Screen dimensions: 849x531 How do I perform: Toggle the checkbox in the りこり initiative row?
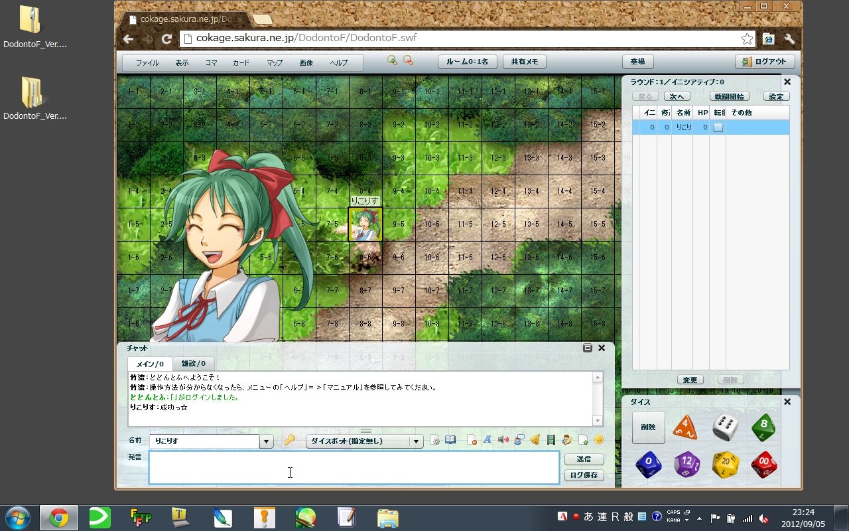(718, 127)
